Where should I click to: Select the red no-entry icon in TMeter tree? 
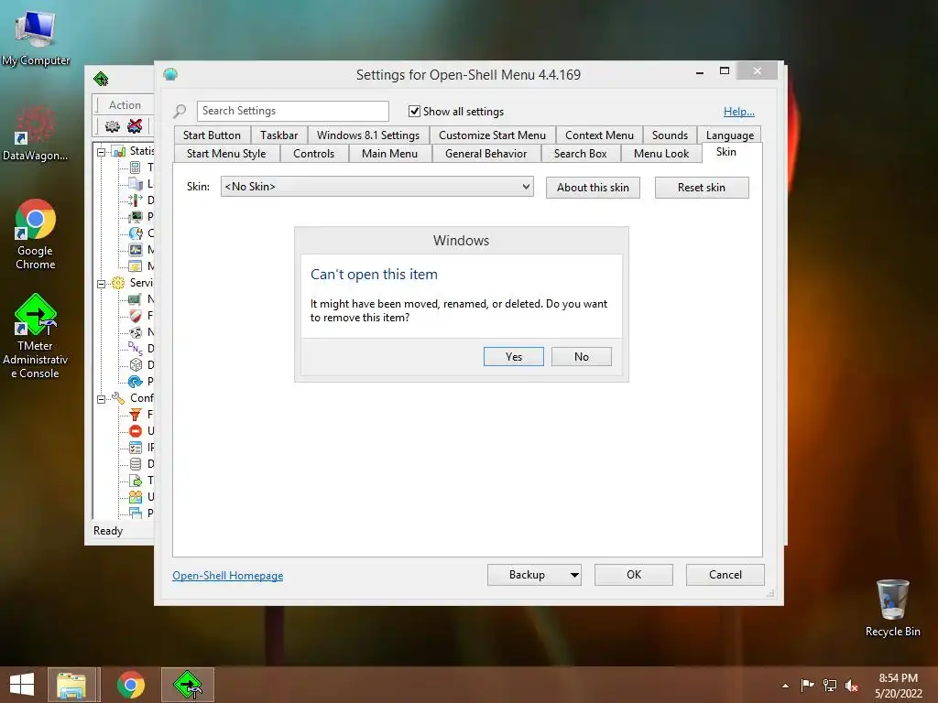pos(136,431)
